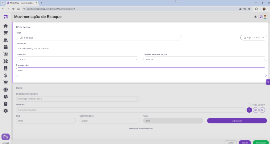Open a new browser tab
270x144 pixels.
41,3
